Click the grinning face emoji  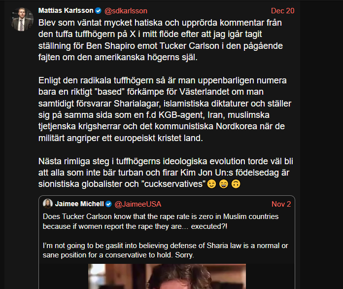point(224,184)
